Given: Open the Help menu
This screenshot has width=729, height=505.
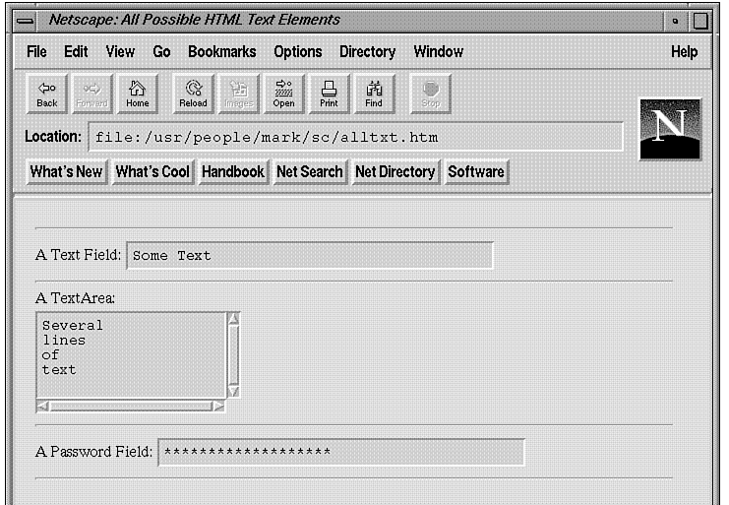Looking at the screenshot, I should (684, 52).
